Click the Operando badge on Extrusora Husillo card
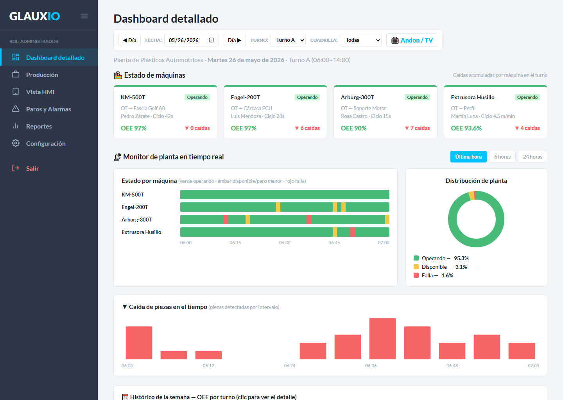The image size is (563, 400). (527, 97)
